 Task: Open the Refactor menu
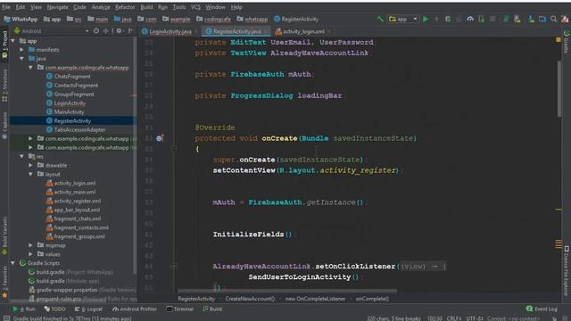pos(125,7)
